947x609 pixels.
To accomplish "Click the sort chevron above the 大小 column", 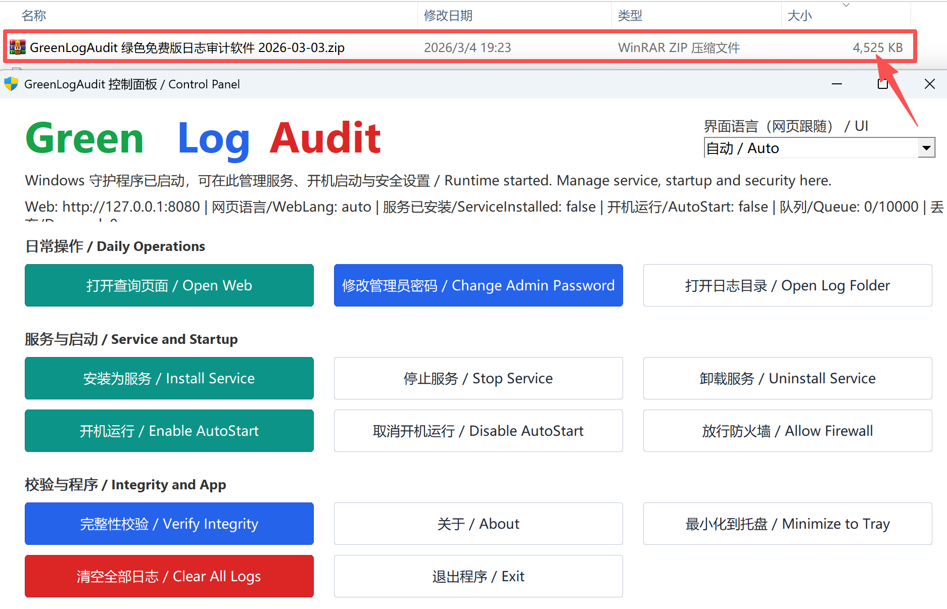I will click(x=846, y=5).
